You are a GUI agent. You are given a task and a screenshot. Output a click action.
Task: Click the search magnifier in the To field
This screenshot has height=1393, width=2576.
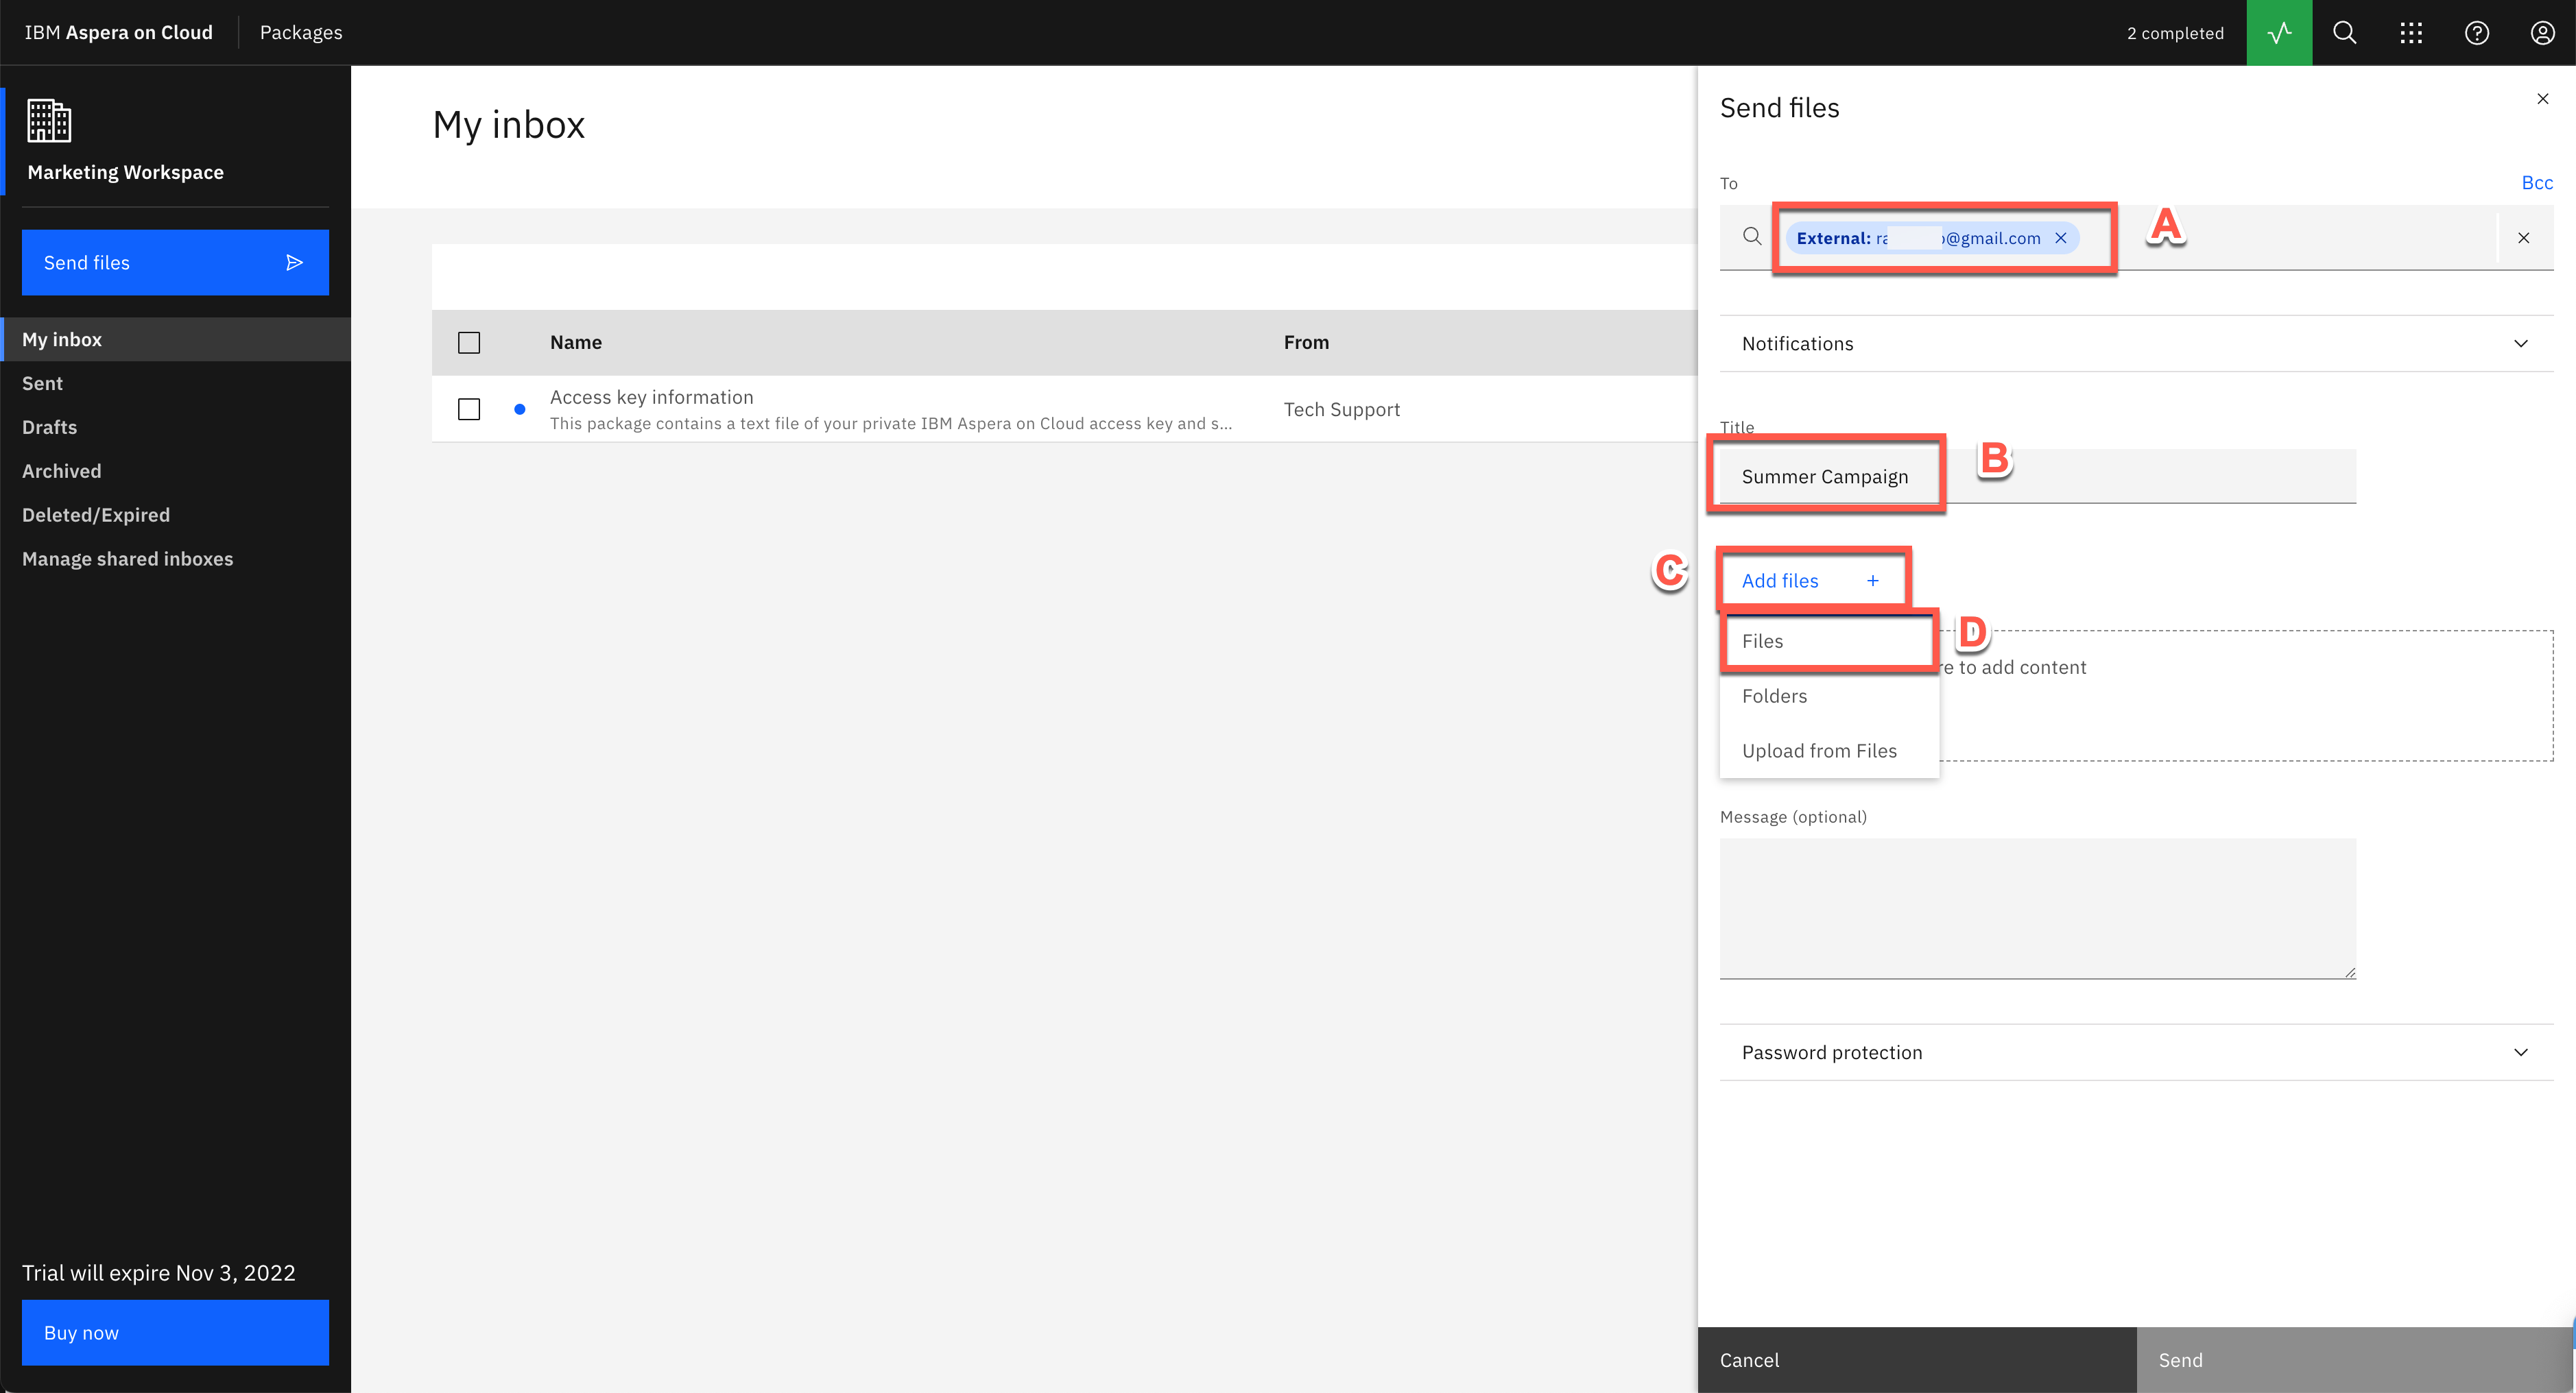coord(1752,237)
